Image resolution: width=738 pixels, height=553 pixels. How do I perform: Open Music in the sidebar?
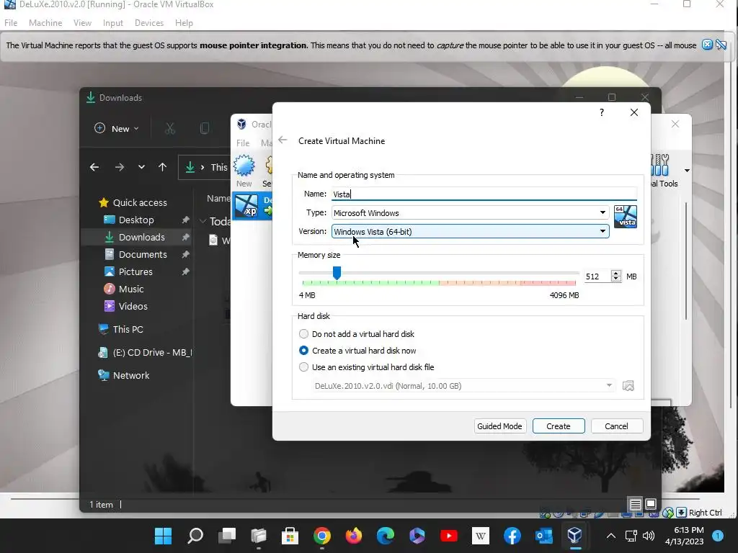[131, 289]
